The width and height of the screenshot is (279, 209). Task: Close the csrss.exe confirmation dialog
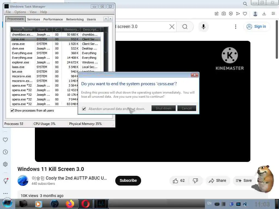(x=195, y=75)
